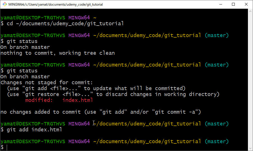Click the last '(master)' branch label
Viewport: 253px width, 151px height.
coord(217,141)
